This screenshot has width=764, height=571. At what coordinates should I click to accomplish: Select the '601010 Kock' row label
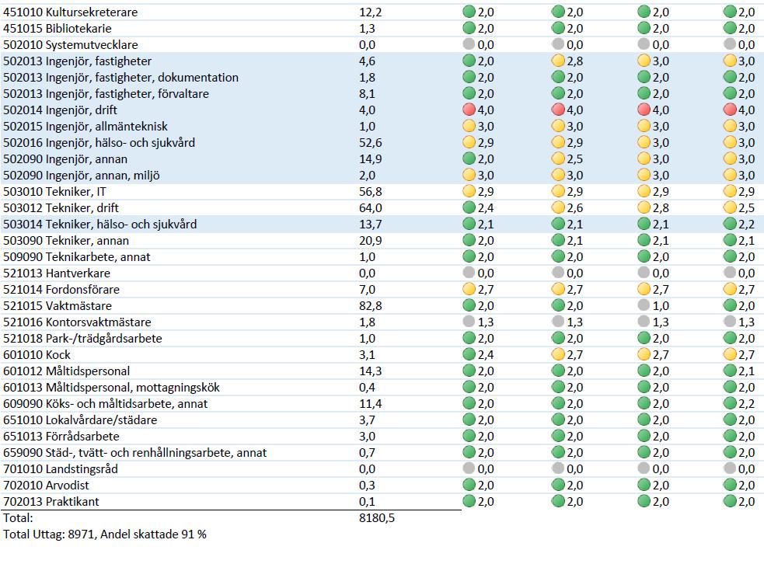[37, 355]
